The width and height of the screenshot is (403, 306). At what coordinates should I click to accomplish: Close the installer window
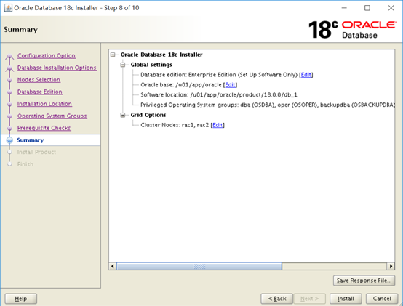pyautogui.click(x=391, y=8)
